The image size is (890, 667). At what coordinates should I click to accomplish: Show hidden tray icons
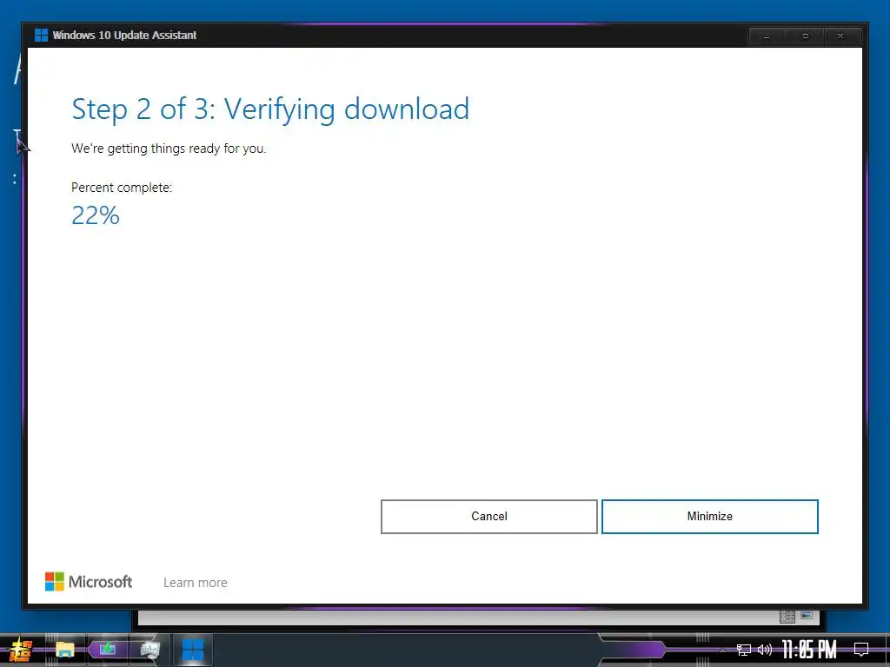tap(722, 650)
